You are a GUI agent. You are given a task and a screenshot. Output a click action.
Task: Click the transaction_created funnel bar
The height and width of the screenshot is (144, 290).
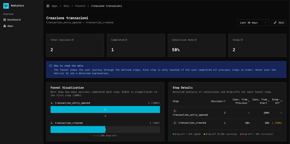coord(78,129)
